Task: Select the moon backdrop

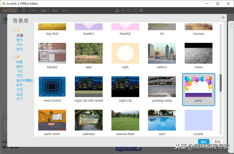Action: point(199,56)
